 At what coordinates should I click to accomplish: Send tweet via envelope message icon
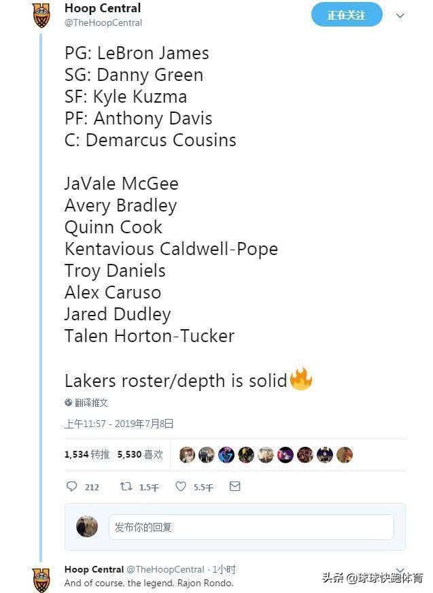click(x=235, y=486)
